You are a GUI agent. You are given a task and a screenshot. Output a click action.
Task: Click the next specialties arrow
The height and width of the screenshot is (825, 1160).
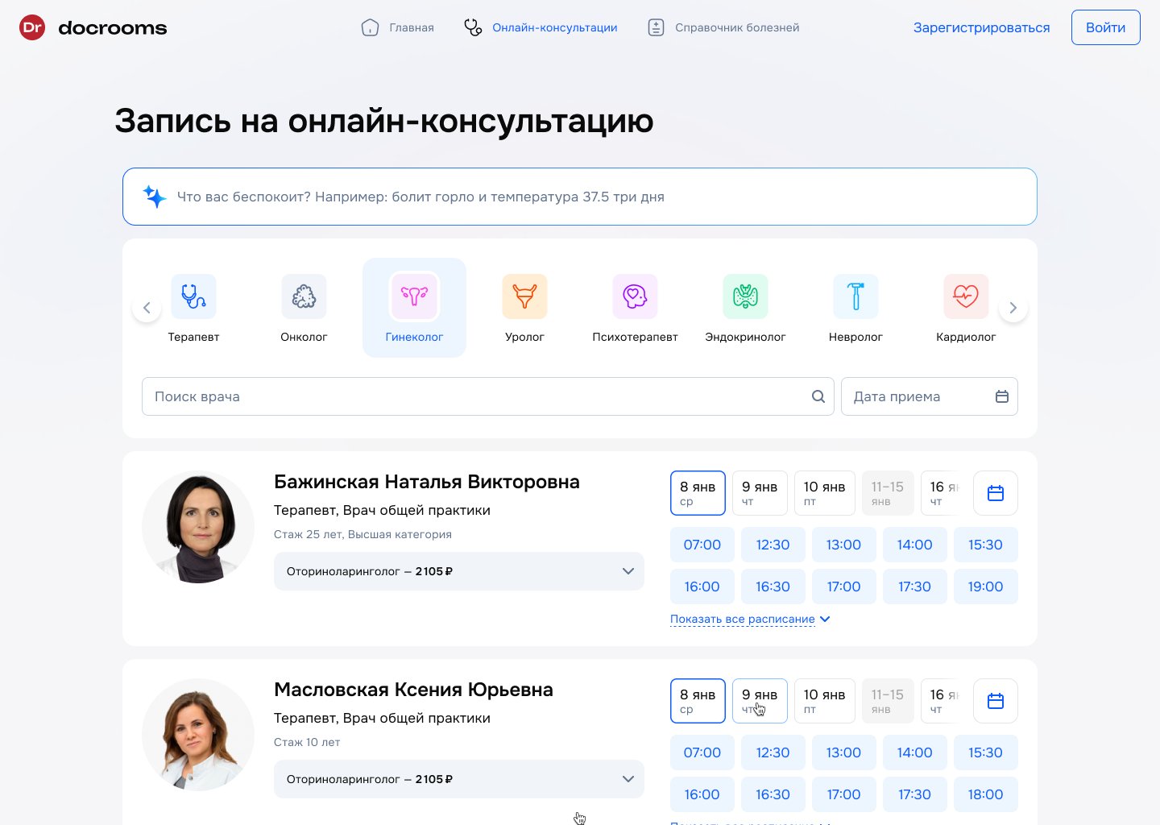coord(1013,308)
